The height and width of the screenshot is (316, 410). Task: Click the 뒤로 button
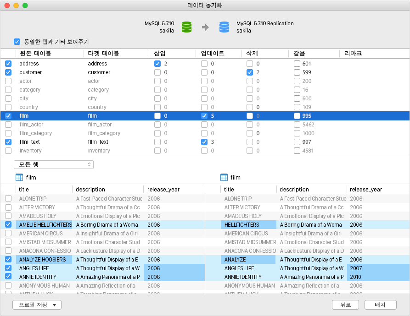[345, 305]
